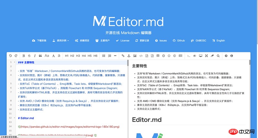Open the Github link

click(x=179, y=40)
